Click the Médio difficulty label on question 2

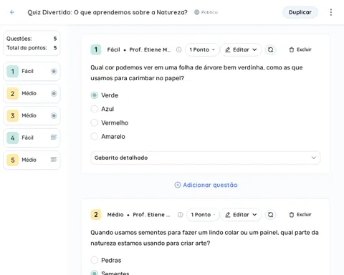click(x=115, y=215)
